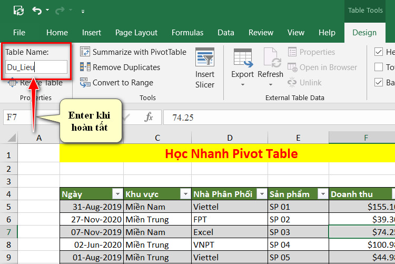Click the Table Name input field

[36, 67]
